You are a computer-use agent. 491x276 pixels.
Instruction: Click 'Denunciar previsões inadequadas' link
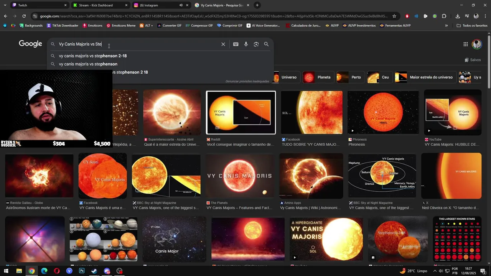click(x=247, y=81)
